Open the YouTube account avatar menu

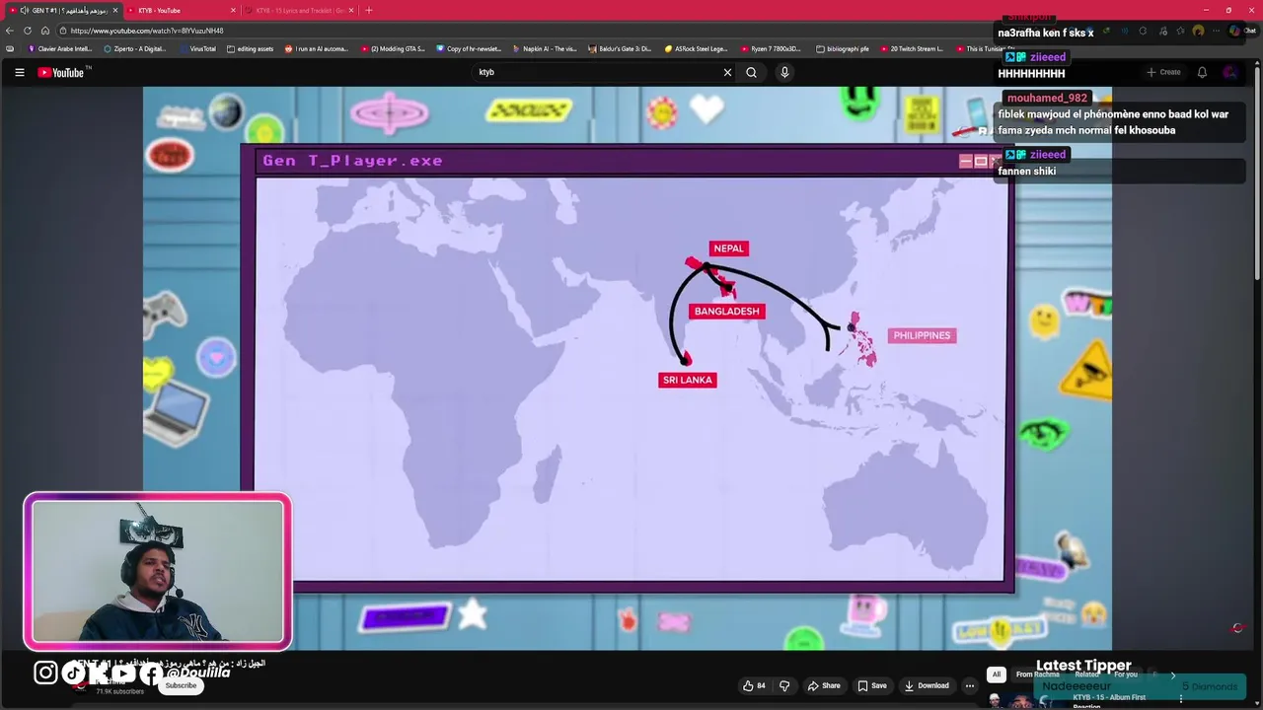[x=1229, y=72]
